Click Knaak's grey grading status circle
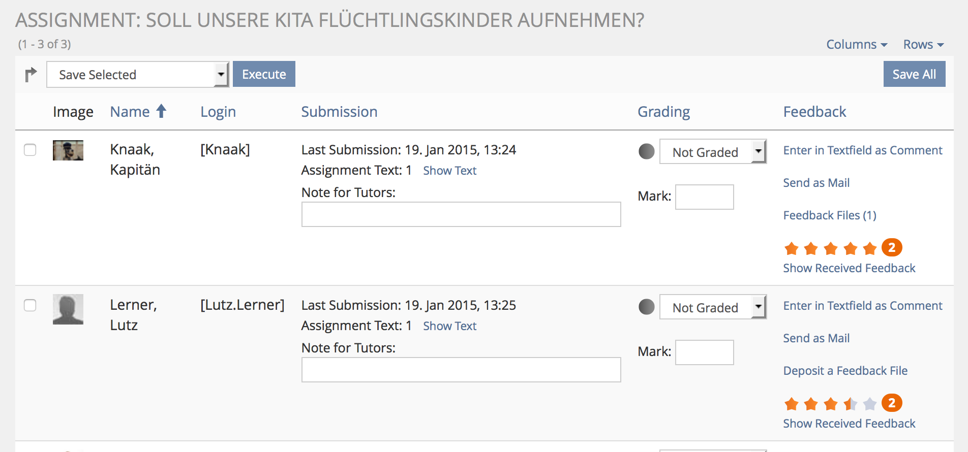968x452 pixels. tap(646, 151)
